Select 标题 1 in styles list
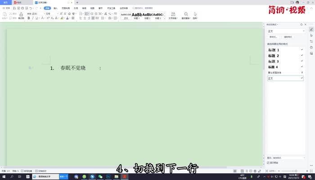 click(x=285, y=50)
